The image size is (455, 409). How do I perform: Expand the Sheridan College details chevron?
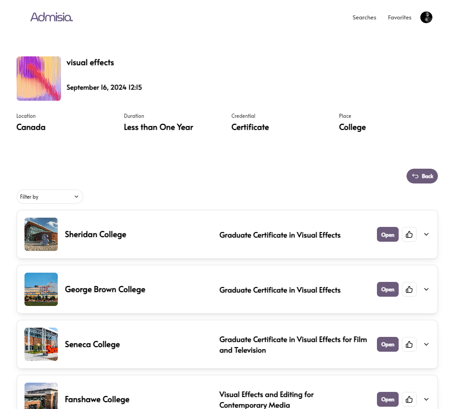[426, 234]
